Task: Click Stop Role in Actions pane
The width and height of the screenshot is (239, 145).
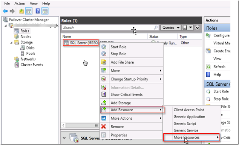Action: point(221,99)
